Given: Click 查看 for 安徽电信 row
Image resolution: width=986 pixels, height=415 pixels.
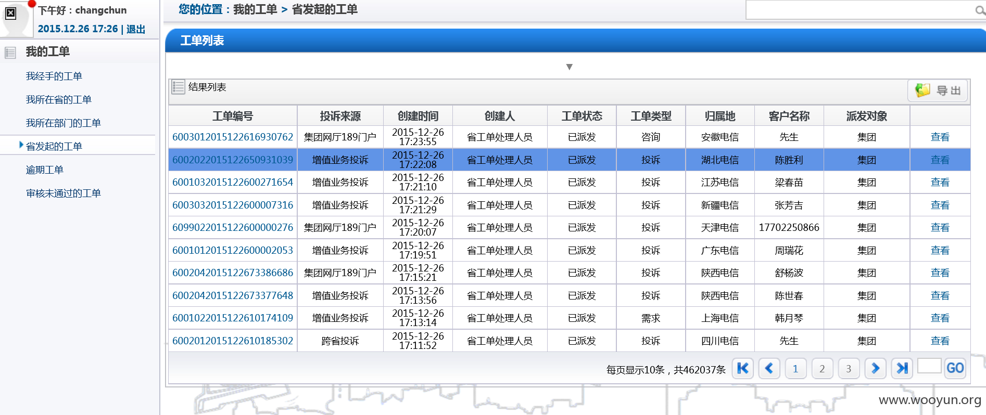Looking at the screenshot, I should pos(940,137).
